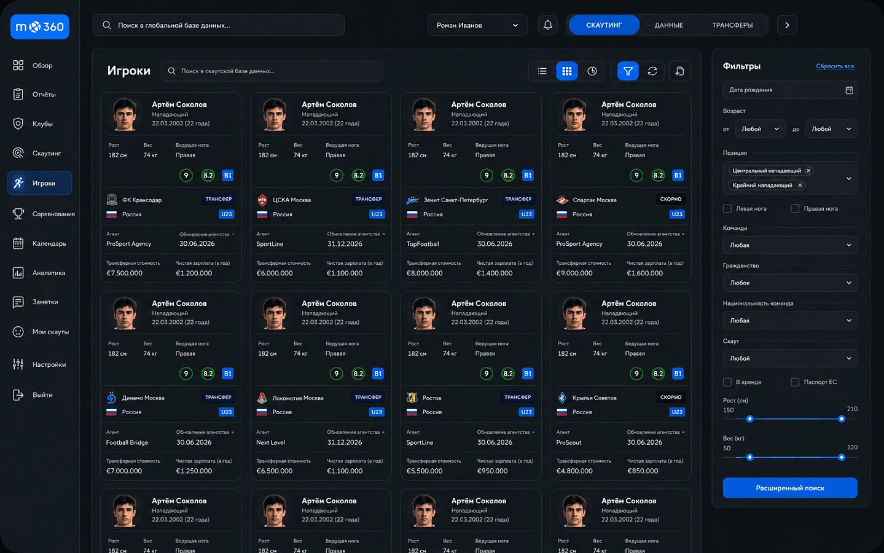The width and height of the screenshot is (884, 553).
Task: Click СКОРО badge on Спартак Москва card
Action: 671,199
